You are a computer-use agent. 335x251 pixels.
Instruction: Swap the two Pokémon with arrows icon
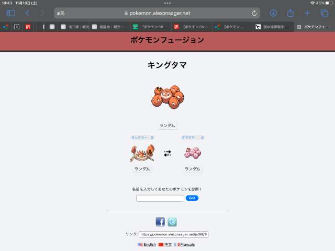[167, 153]
